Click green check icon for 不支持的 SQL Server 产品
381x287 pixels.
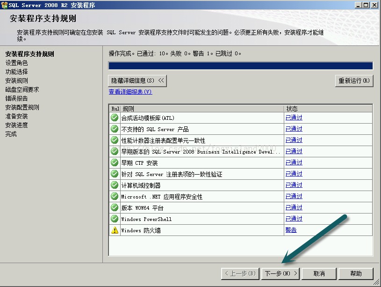click(x=115, y=129)
